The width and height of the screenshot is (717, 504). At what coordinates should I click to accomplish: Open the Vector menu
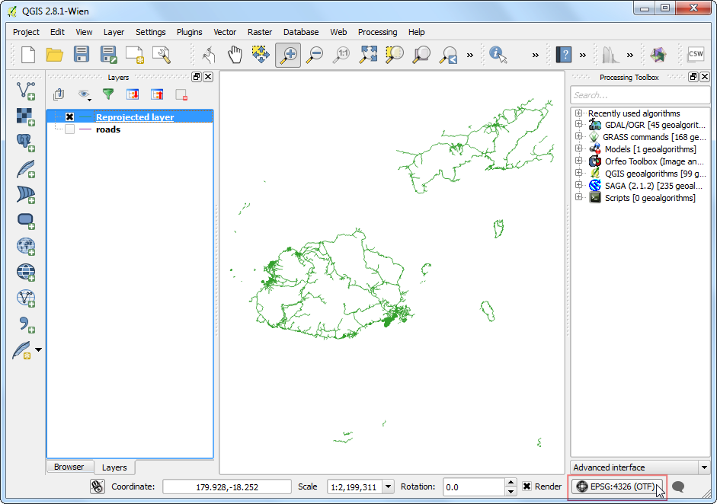[x=225, y=32]
